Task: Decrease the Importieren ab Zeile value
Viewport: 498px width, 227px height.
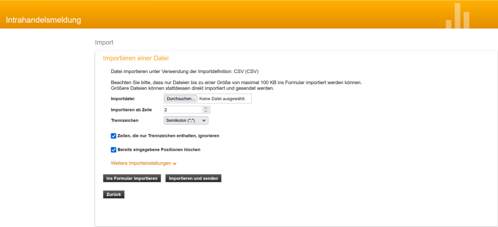Action: click(x=206, y=111)
